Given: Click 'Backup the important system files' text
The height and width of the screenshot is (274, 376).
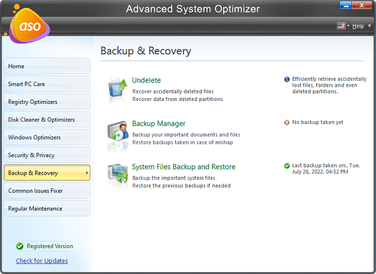Looking at the screenshot, I should 174,178.
